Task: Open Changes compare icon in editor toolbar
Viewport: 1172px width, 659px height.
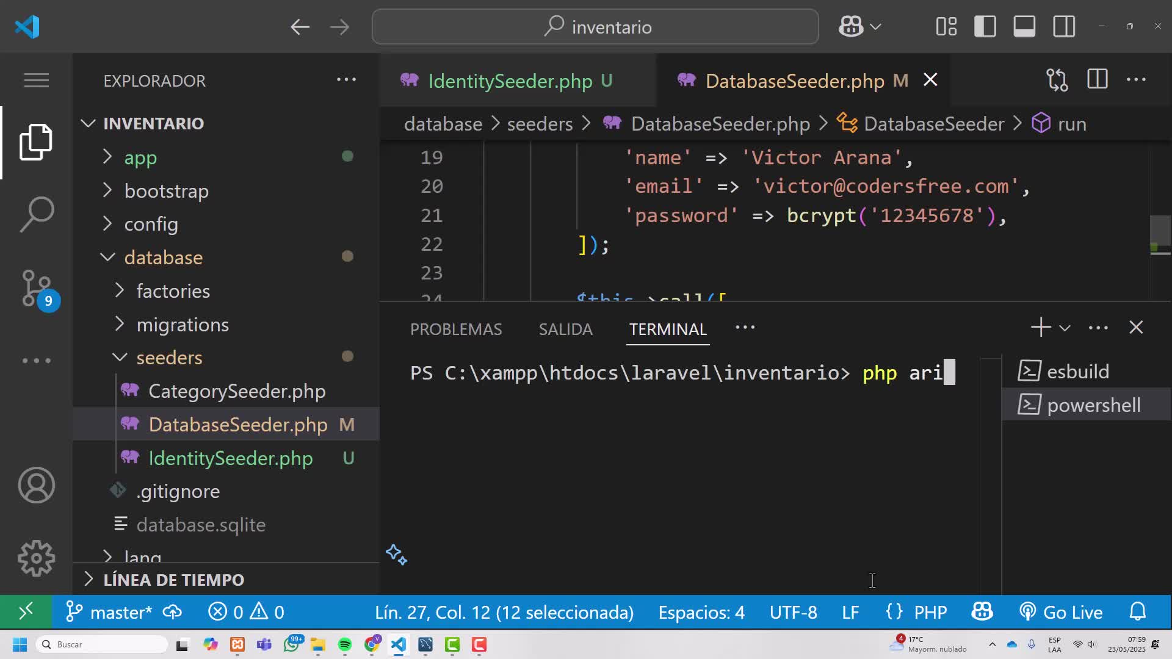Action: pos(1057,80)
